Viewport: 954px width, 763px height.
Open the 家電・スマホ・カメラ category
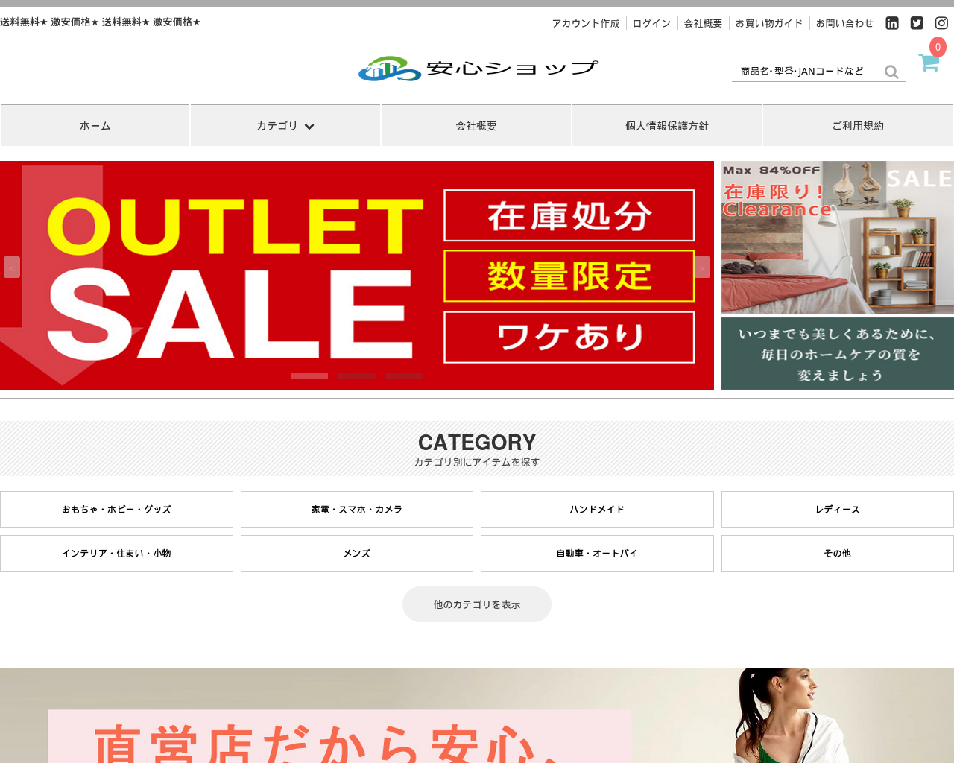(x=357, y=510)
